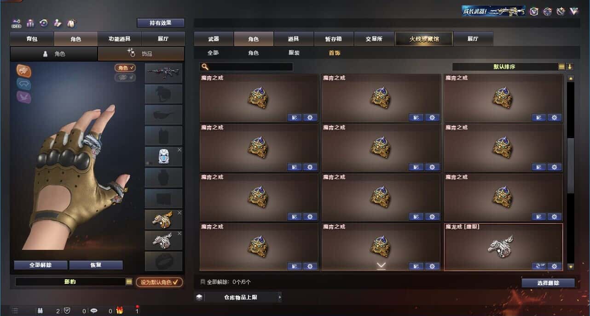Click the binoculars icon in bottom bar
Screen dimensions: 590x316
click(x=40, y=311)
